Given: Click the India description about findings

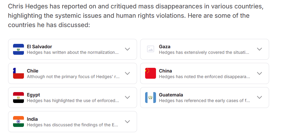Looking at the screenshot, I should pos(72,125).
